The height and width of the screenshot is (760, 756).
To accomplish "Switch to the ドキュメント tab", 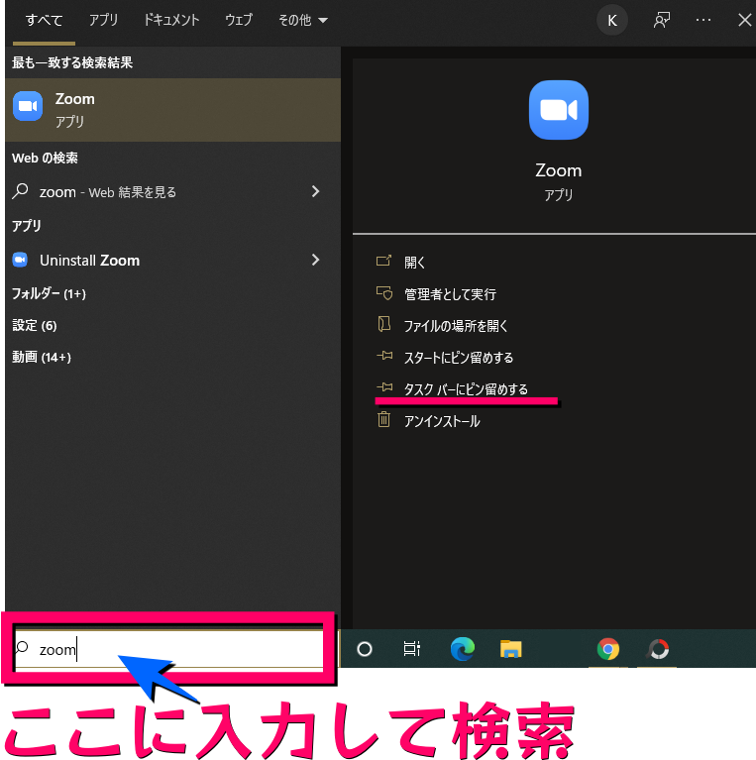I will tap(171, 21).
